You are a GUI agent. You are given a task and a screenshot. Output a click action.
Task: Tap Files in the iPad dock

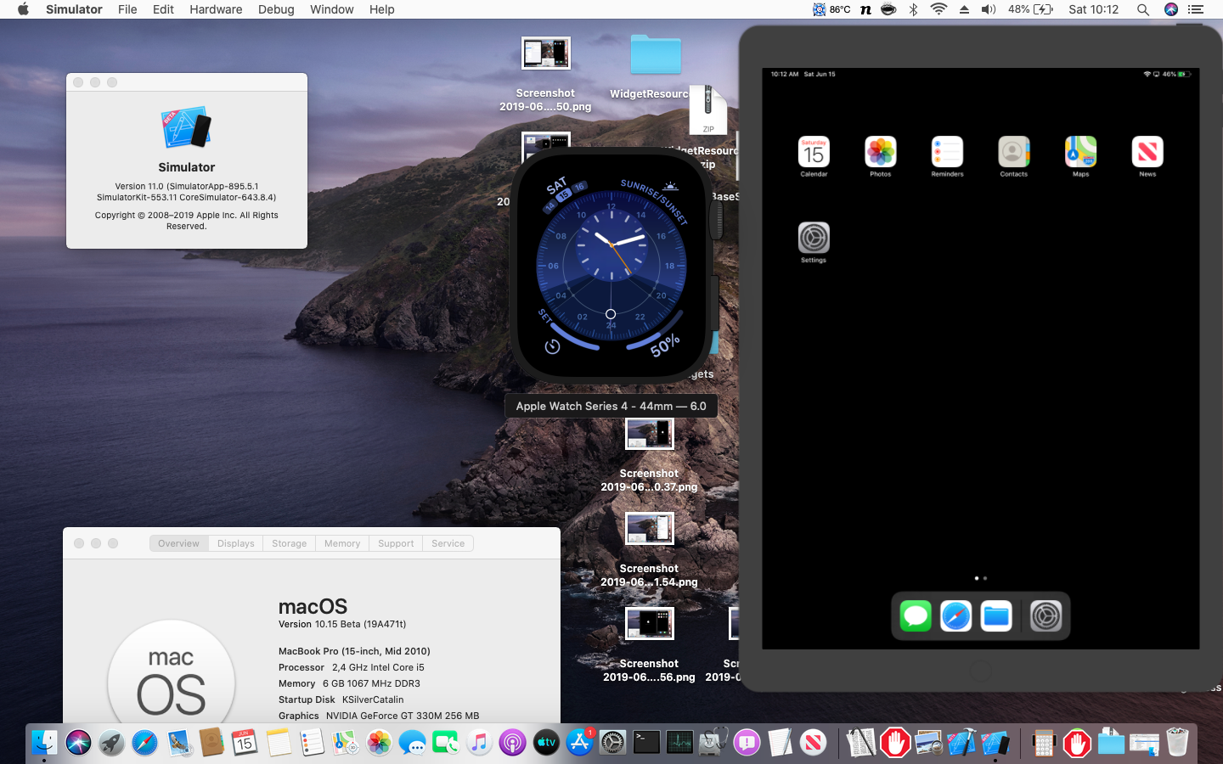coord(996,615)
